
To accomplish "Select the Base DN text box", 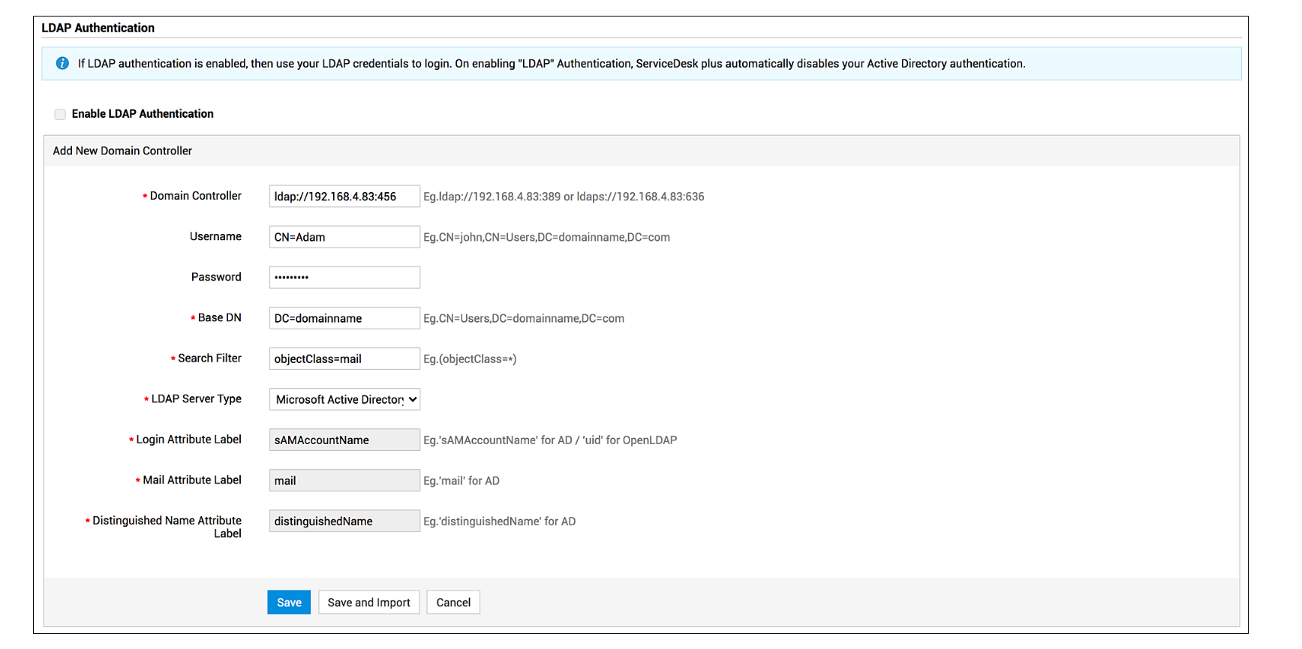I will point(344,318).
